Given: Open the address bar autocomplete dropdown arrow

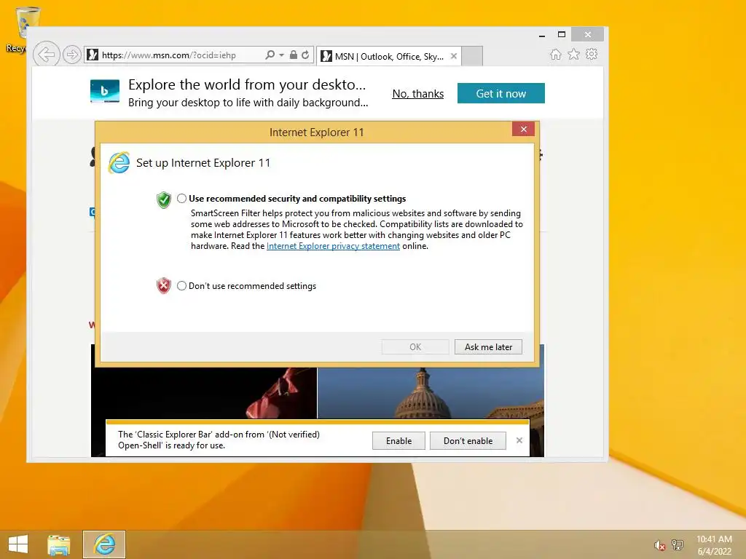Looking at the screenshot, I should [x=282, y=55].
